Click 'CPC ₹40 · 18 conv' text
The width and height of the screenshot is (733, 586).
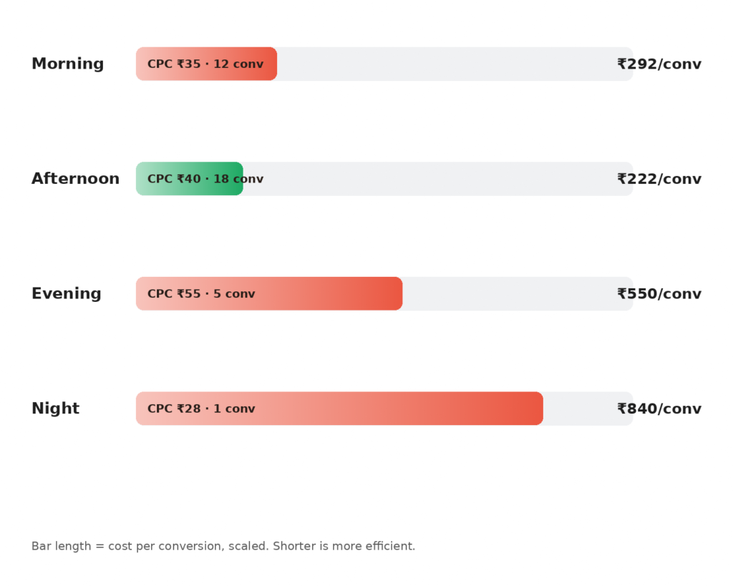coord(205,179)
